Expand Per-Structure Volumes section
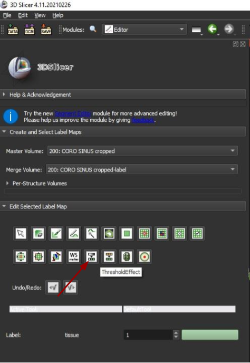The width and height of the screenshot is (250, 363). pyautogui.click(x=36, y=184)
